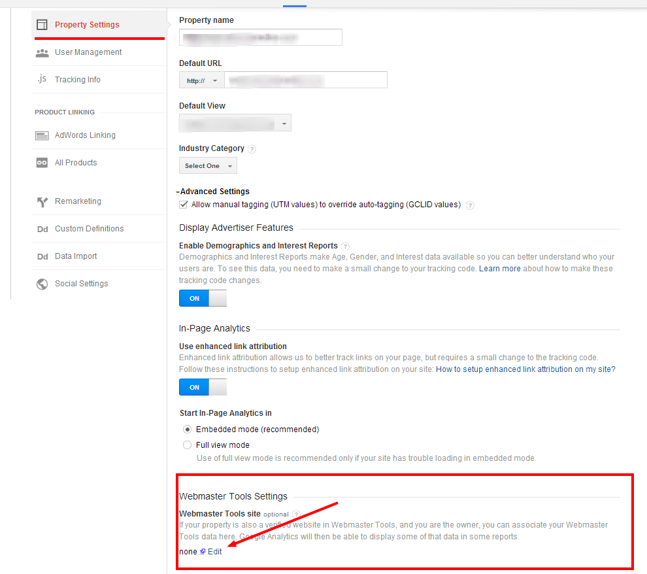Turn off Demographics and Interest Reports toggle

tap(203, 298)
